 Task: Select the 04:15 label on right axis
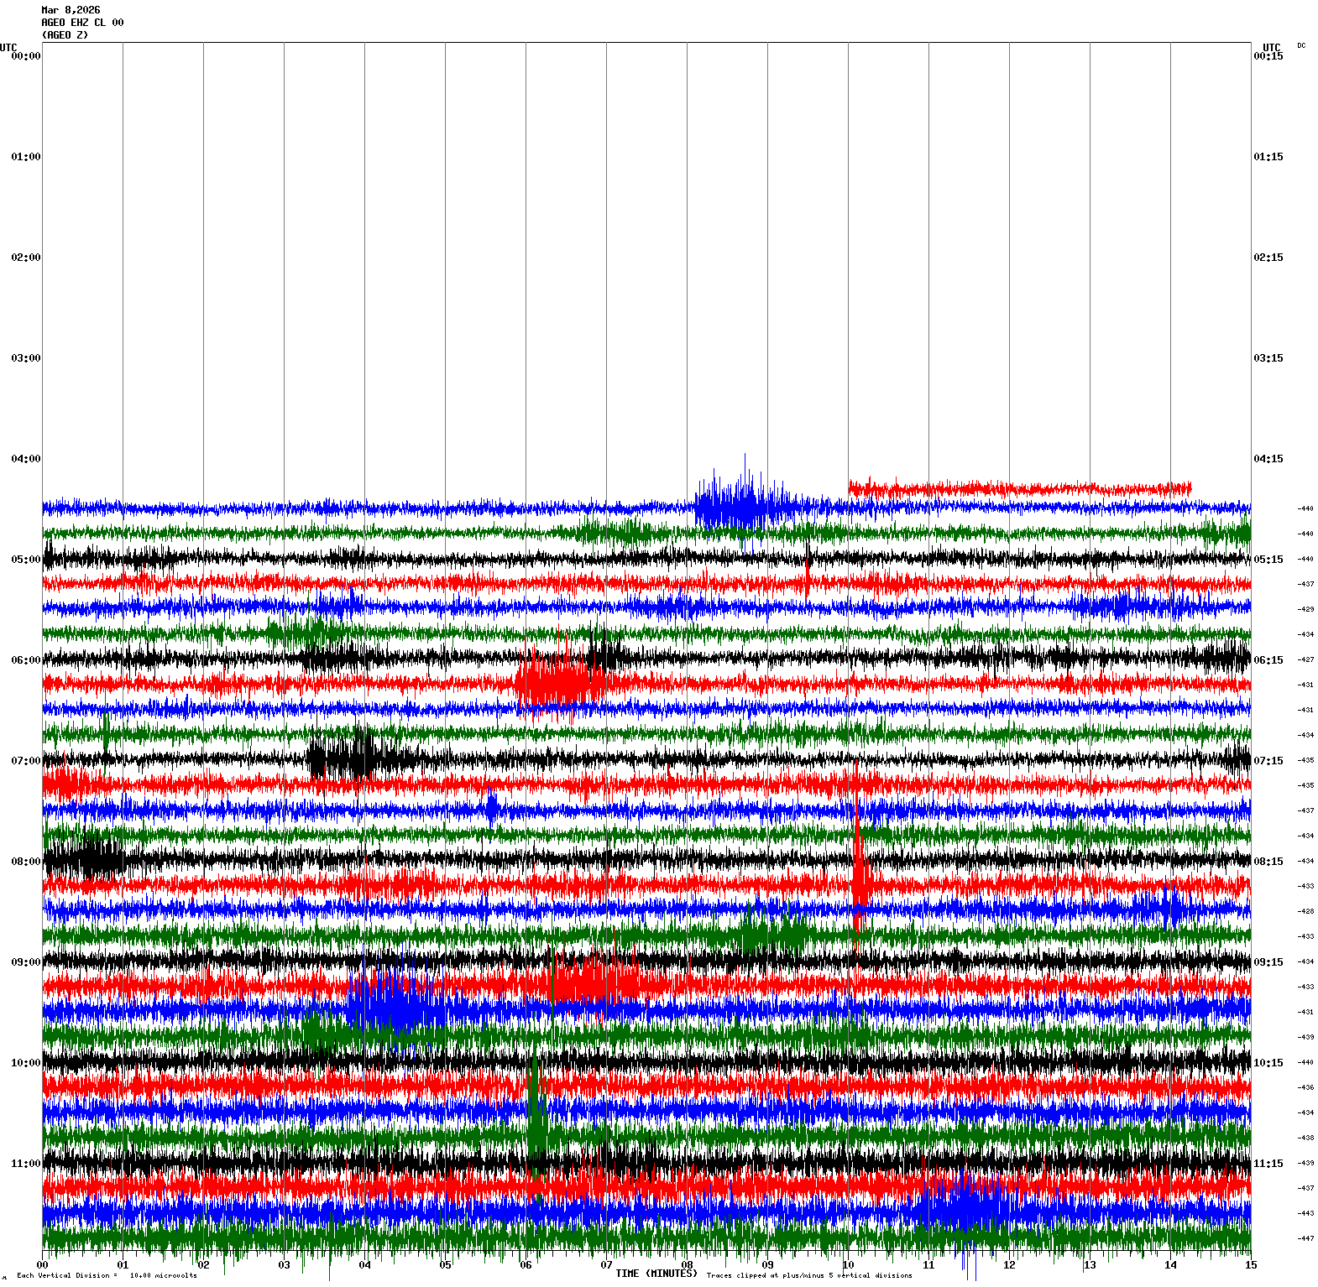pos(1268,459)
